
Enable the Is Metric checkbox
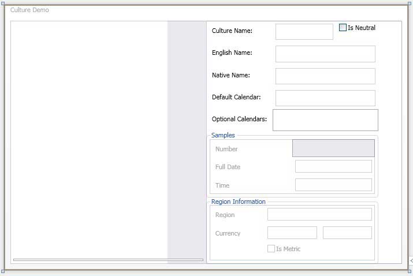pyautogui.click(x=271, y=249)
